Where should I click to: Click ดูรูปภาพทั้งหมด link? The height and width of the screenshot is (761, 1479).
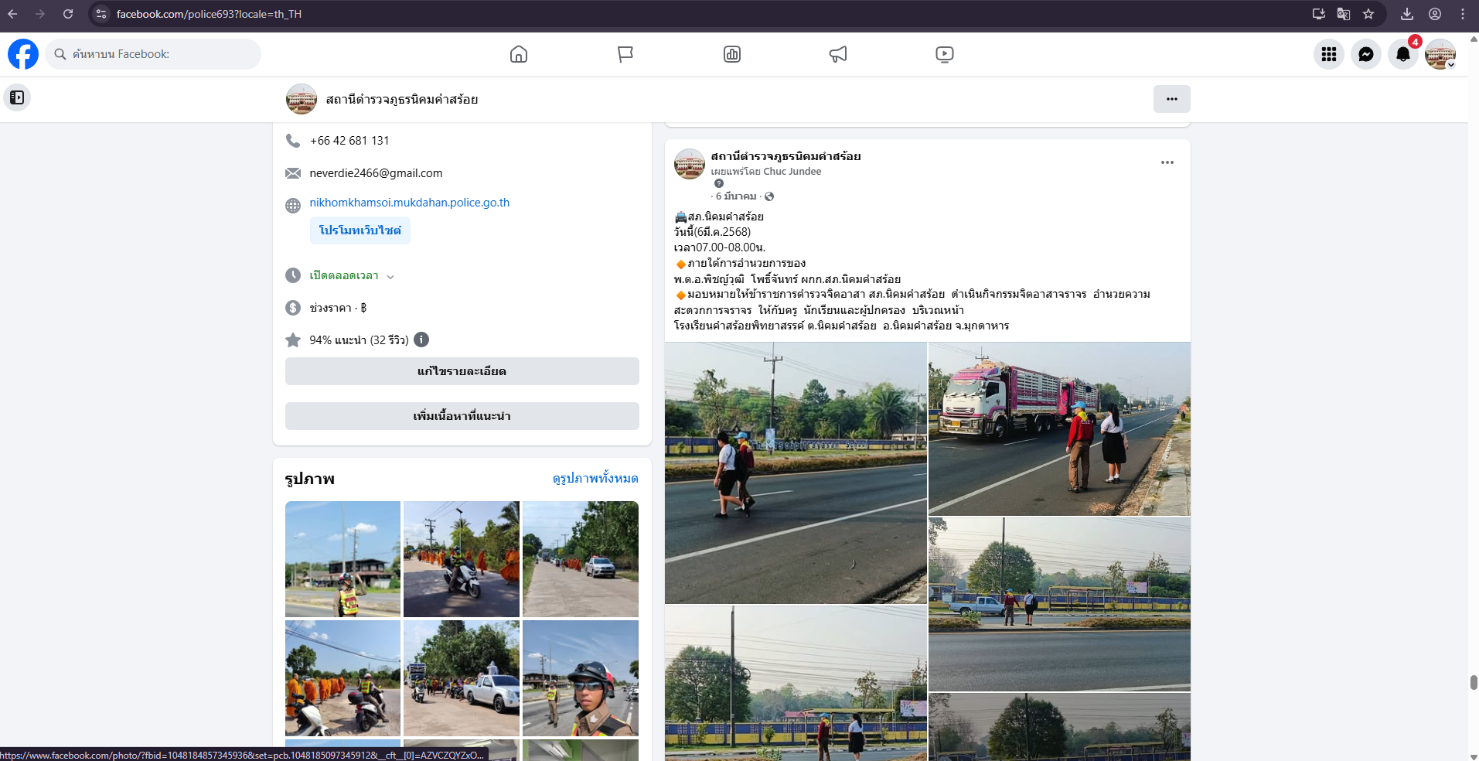(595, 479)
